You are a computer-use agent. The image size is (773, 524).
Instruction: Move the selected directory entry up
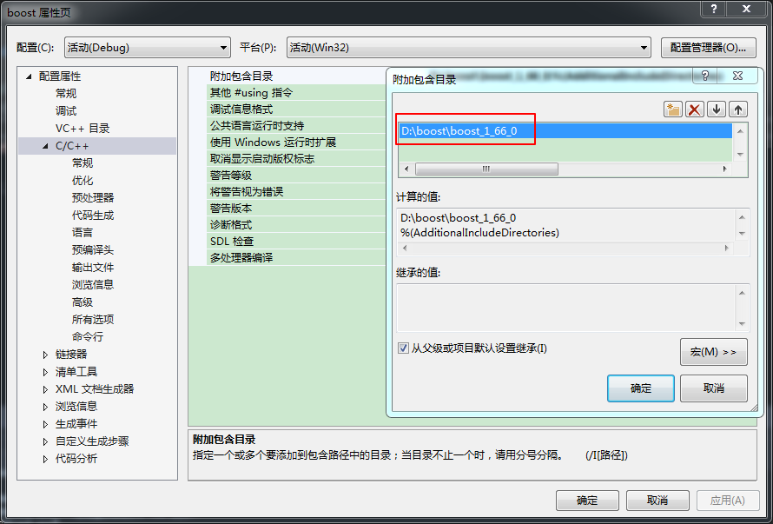(x=738, y=109)
